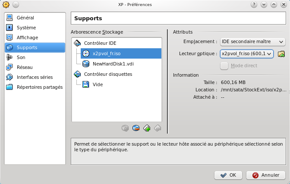Click the floppy icon next to Vide
290x184 pixels.
click(85, 84)
